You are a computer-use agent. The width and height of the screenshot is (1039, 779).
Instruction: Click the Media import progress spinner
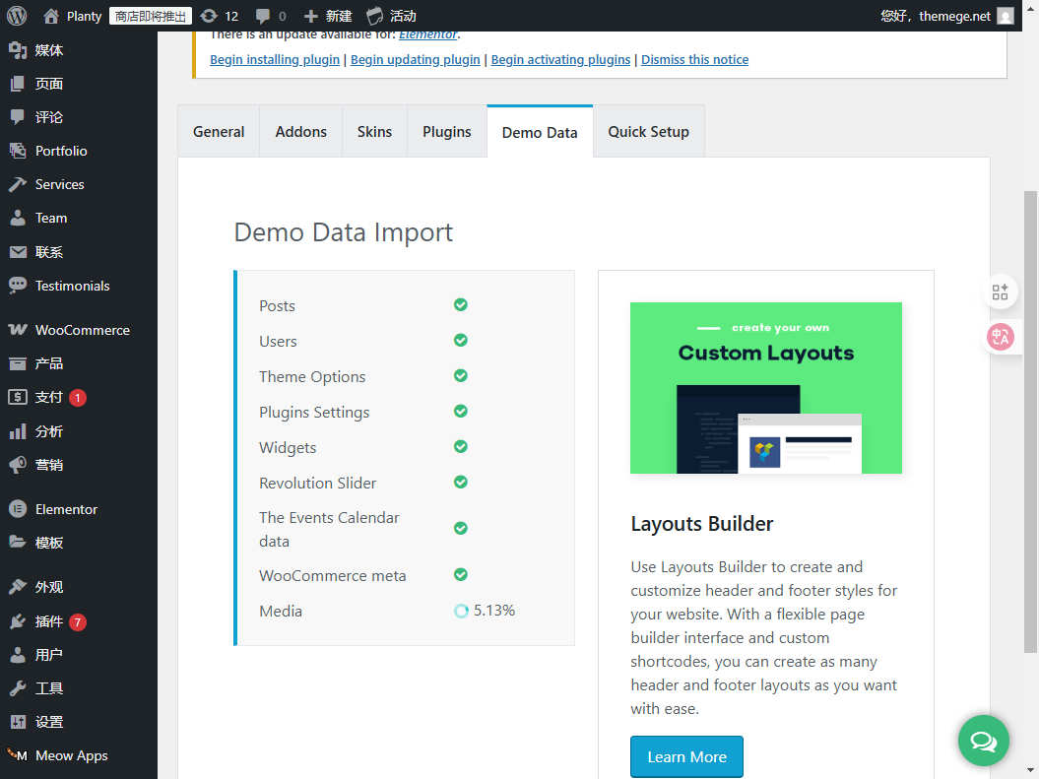tap(461, 611)
